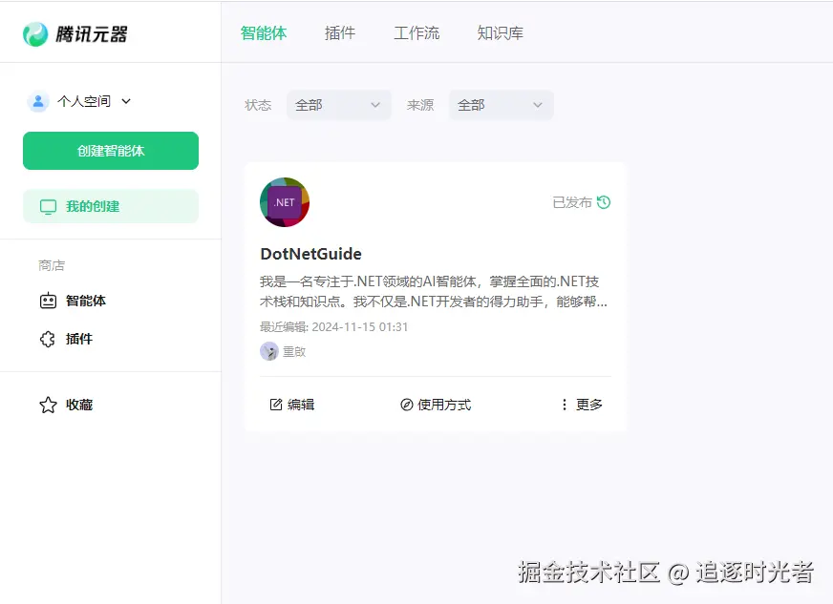
Task: Click the author name 重啟
Action: click(x=294, y=351)
